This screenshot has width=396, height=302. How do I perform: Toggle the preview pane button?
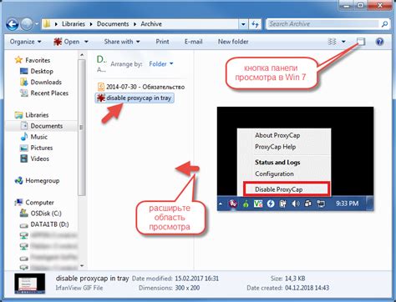coord(361,42)
